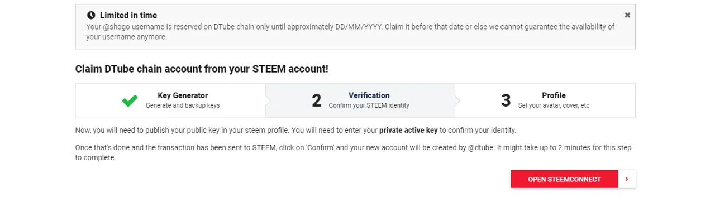
Task: Select the Profile step
Action: (x=545, y=100)
